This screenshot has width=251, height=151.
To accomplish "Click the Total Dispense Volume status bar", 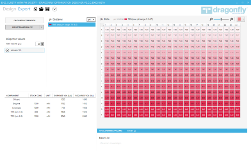I will (x=172, y=131).
